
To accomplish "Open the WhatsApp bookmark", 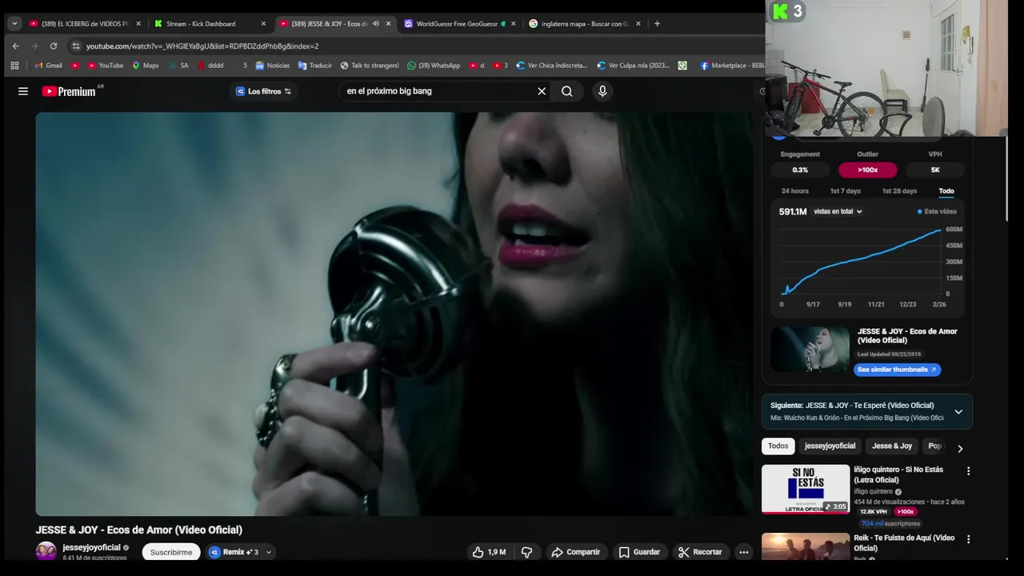I will [x=434, y=66].
